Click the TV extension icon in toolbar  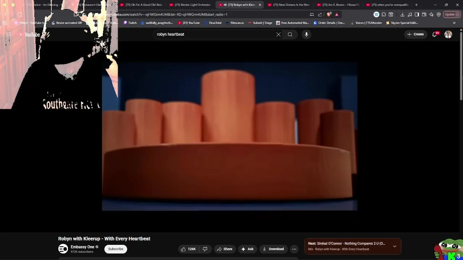376,14
